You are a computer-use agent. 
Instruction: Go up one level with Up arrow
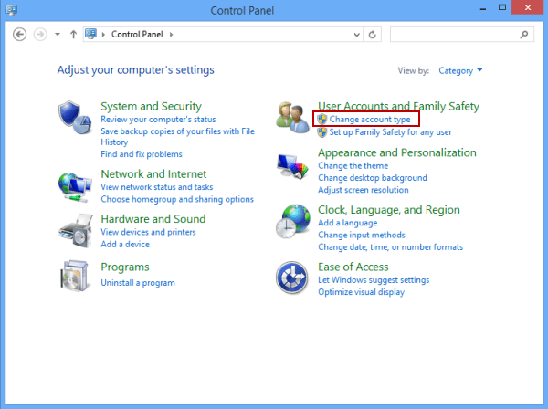(x=73, y=34)
